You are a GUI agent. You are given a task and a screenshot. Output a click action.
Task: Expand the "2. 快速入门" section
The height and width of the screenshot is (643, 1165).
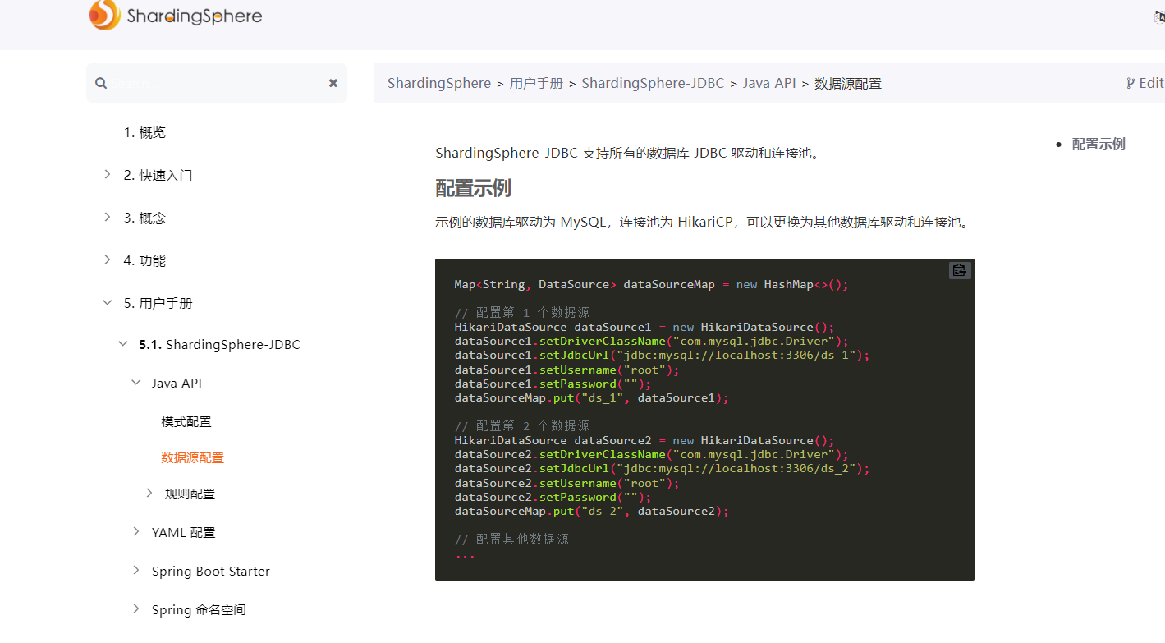click(x=108, y=173)
